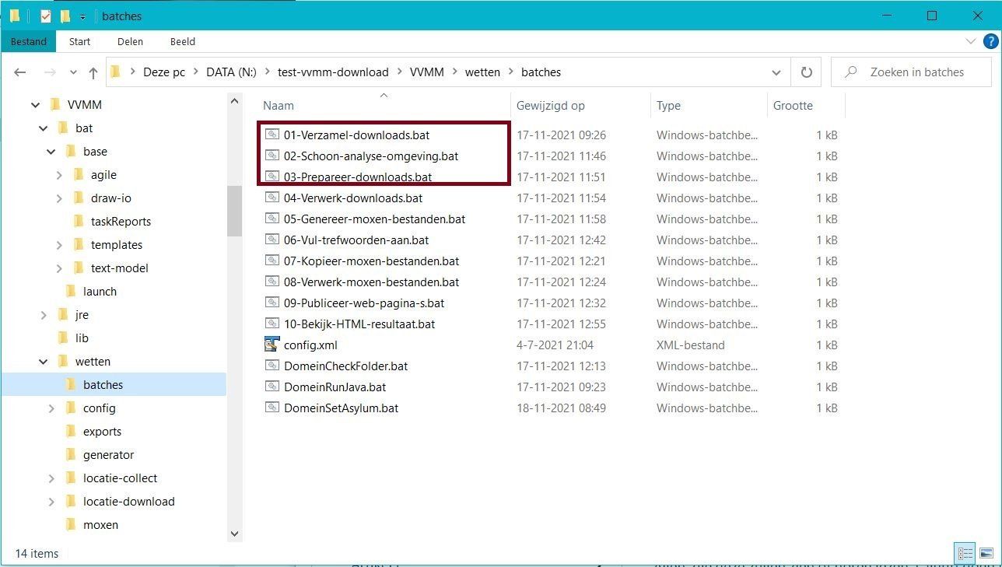1002x567 pixels.
Task: Click the 02-Schoon-analyse-omgeving.bat file icon
Action: point(272,156)
